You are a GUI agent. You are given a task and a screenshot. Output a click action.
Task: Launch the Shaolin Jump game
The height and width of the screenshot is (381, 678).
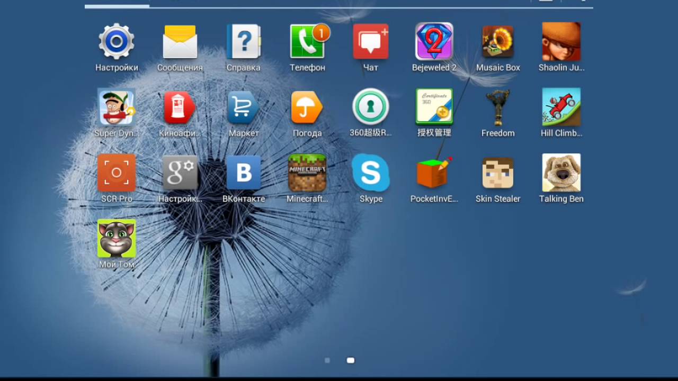coord(561,41)
